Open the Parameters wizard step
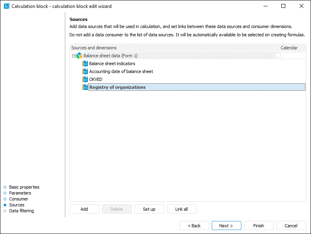Screen dimensions: 311x234 [20, 193]
